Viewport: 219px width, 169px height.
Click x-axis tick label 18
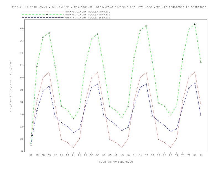point(67,155)
